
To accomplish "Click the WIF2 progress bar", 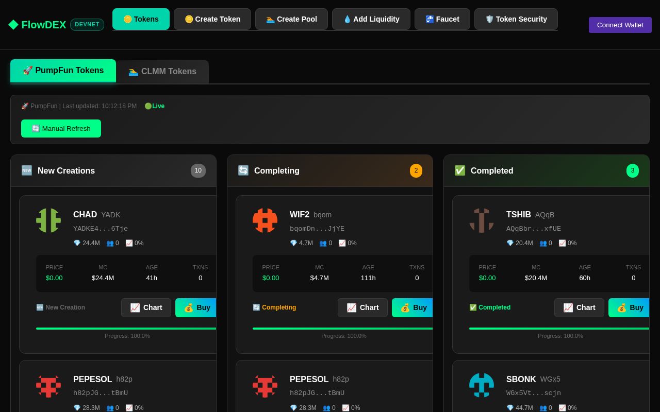I will click(343, 329).
